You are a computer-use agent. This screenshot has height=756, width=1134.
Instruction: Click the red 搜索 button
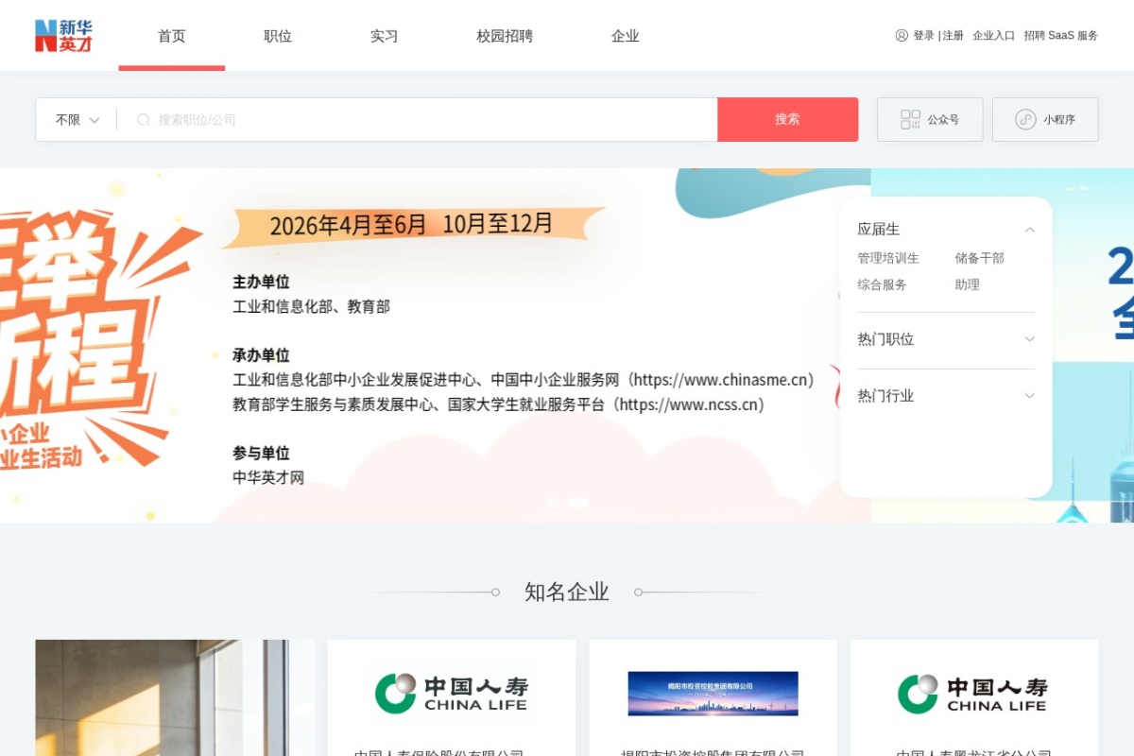tap(788, 119)
